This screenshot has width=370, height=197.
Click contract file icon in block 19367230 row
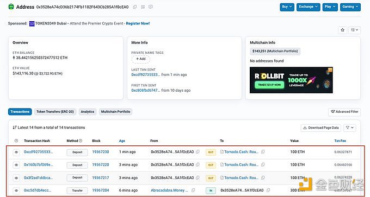tap(222, 152)
